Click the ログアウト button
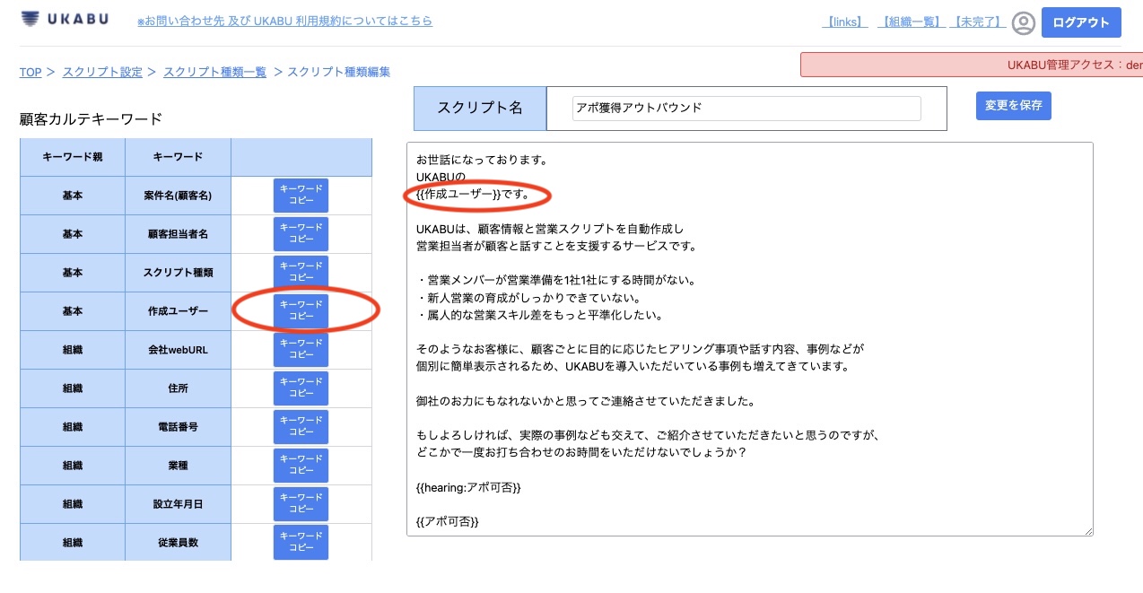This screenshot has height=593, width=1143. (1080, 22)
